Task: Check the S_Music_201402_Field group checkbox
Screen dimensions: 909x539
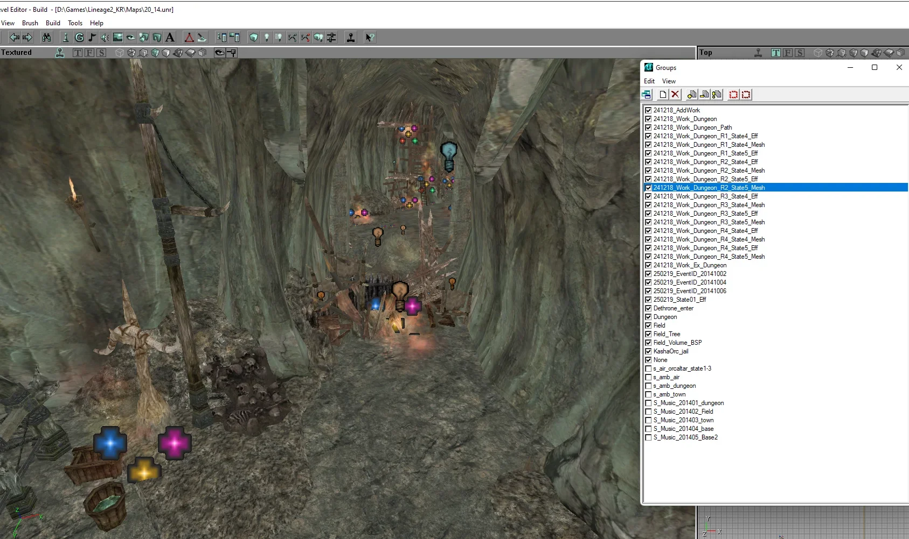Action: pos(648,412)
